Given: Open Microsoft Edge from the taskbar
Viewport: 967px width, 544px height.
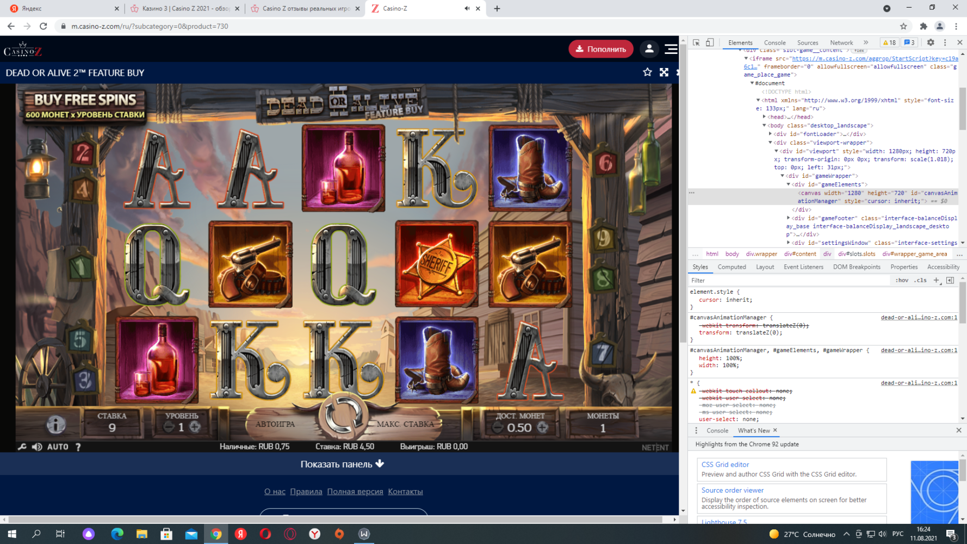Looking at the screenshot, I should pyautogui.click(x=117, y=534).
